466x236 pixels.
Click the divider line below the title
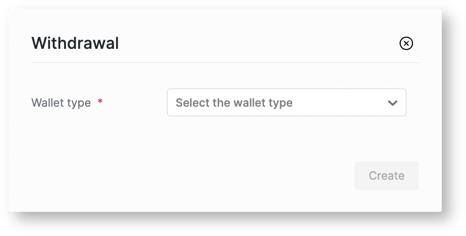pyautogui.click(x=225, y=63)
